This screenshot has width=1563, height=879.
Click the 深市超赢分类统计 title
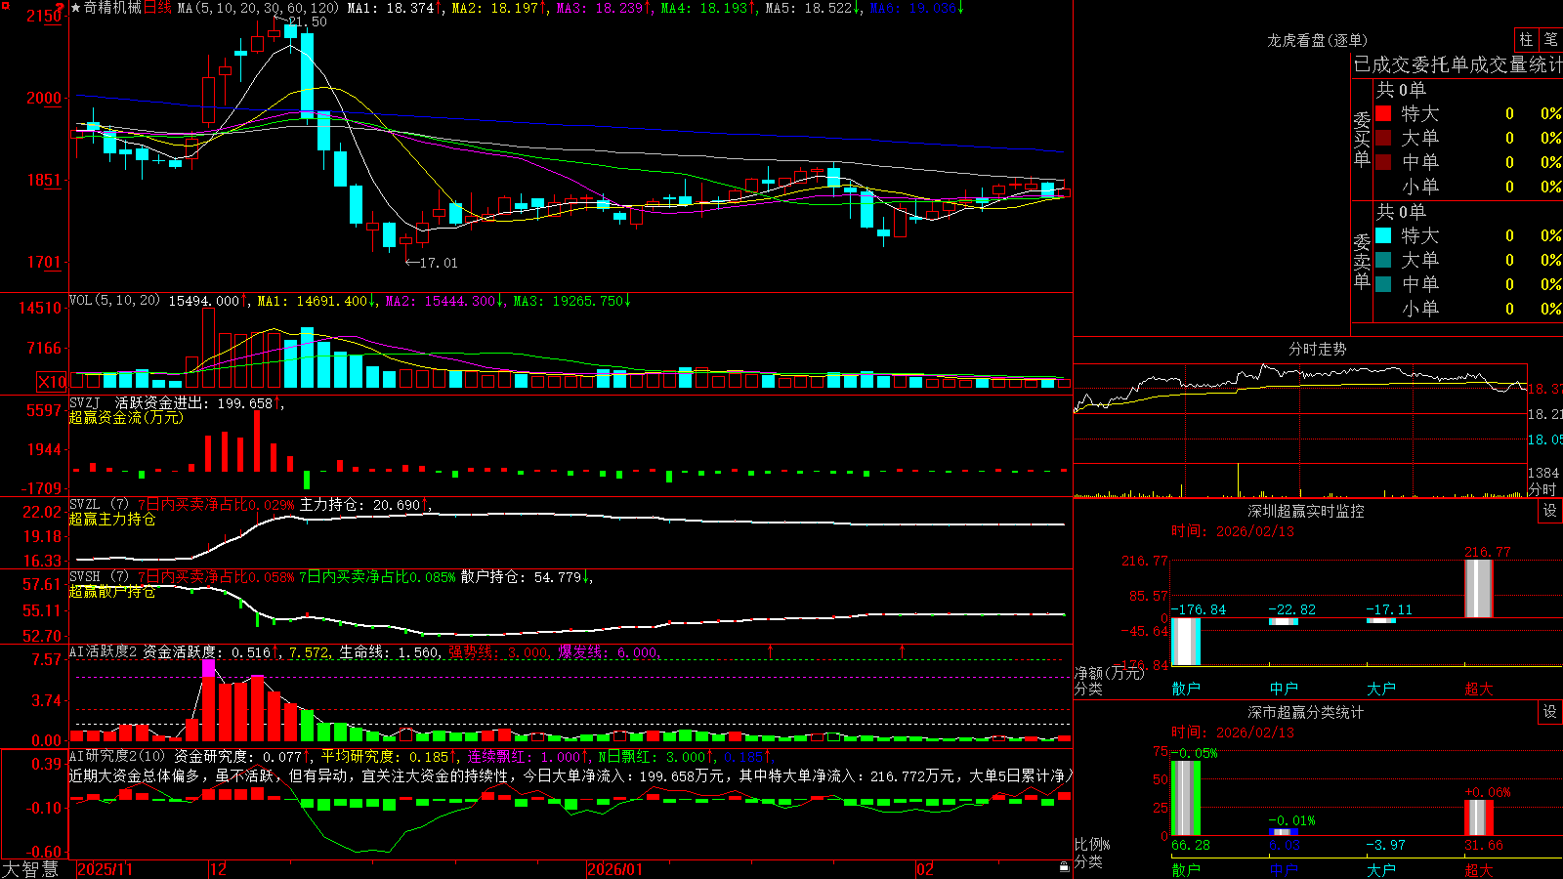click(1306, 712)
